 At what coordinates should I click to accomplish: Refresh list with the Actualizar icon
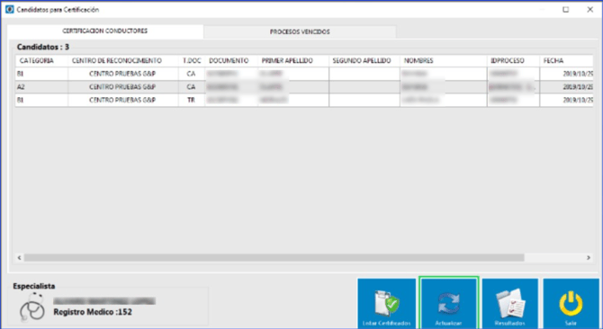(x=448, y=302)
